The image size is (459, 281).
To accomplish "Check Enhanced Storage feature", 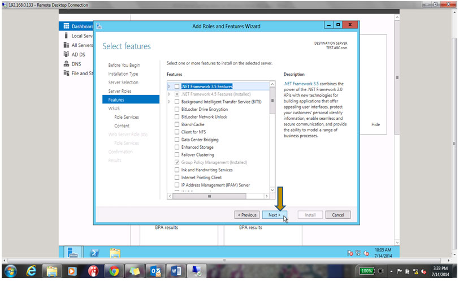I will [177, 147].
